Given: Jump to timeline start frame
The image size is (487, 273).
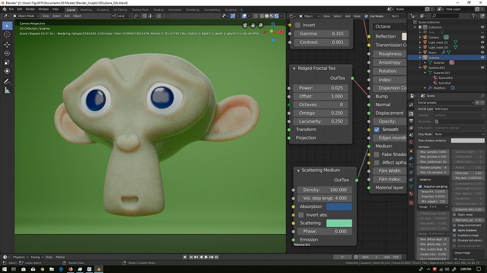Looking at the screenshot, I should point(191,257).
